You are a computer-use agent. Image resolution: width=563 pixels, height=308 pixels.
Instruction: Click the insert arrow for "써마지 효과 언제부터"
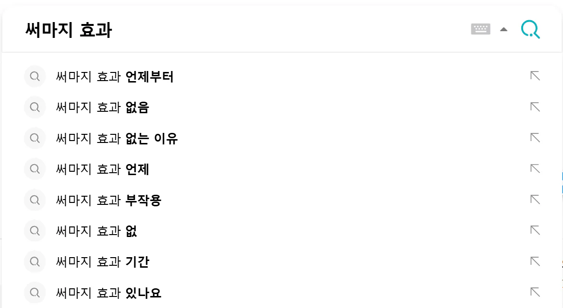(534, 76)
